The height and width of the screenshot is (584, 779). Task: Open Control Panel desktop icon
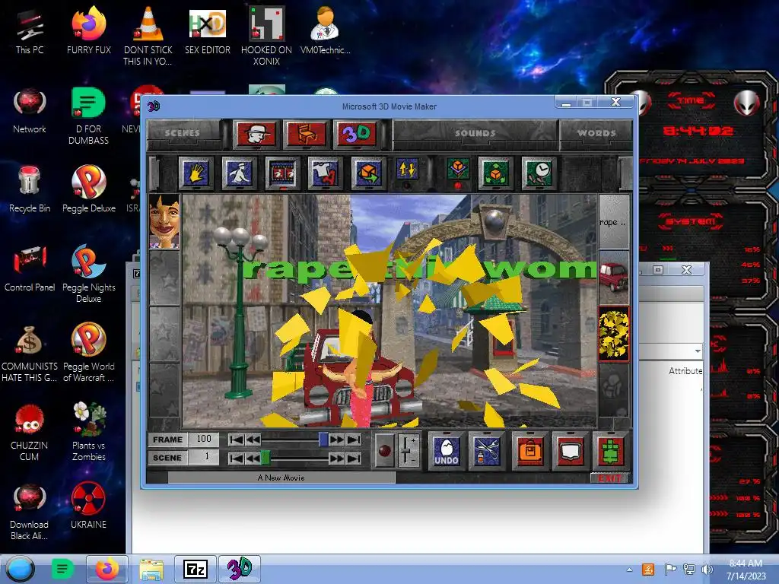point(30,269)
